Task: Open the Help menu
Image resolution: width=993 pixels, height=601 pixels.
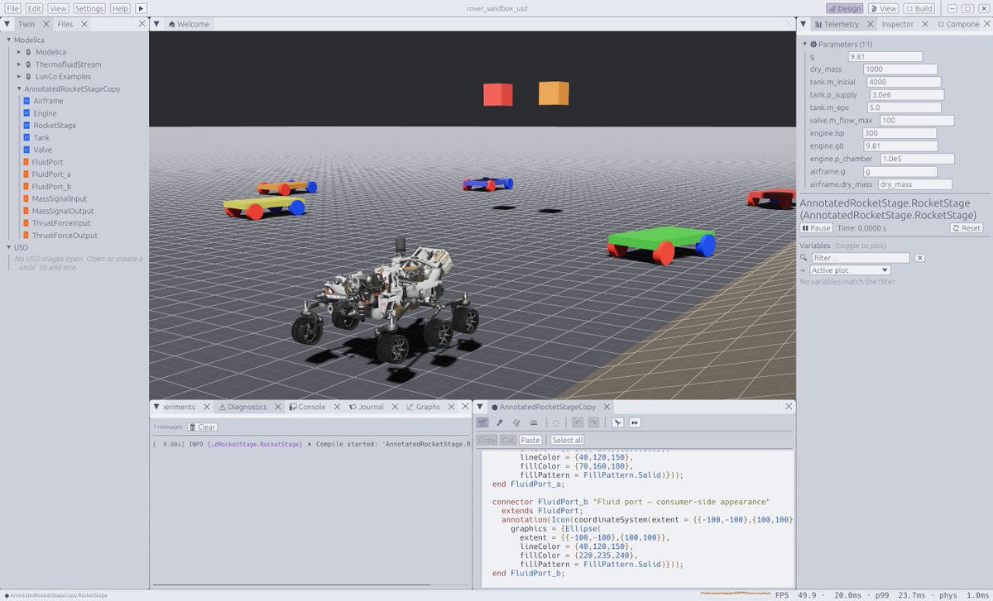Action: [x=121, y=8]
